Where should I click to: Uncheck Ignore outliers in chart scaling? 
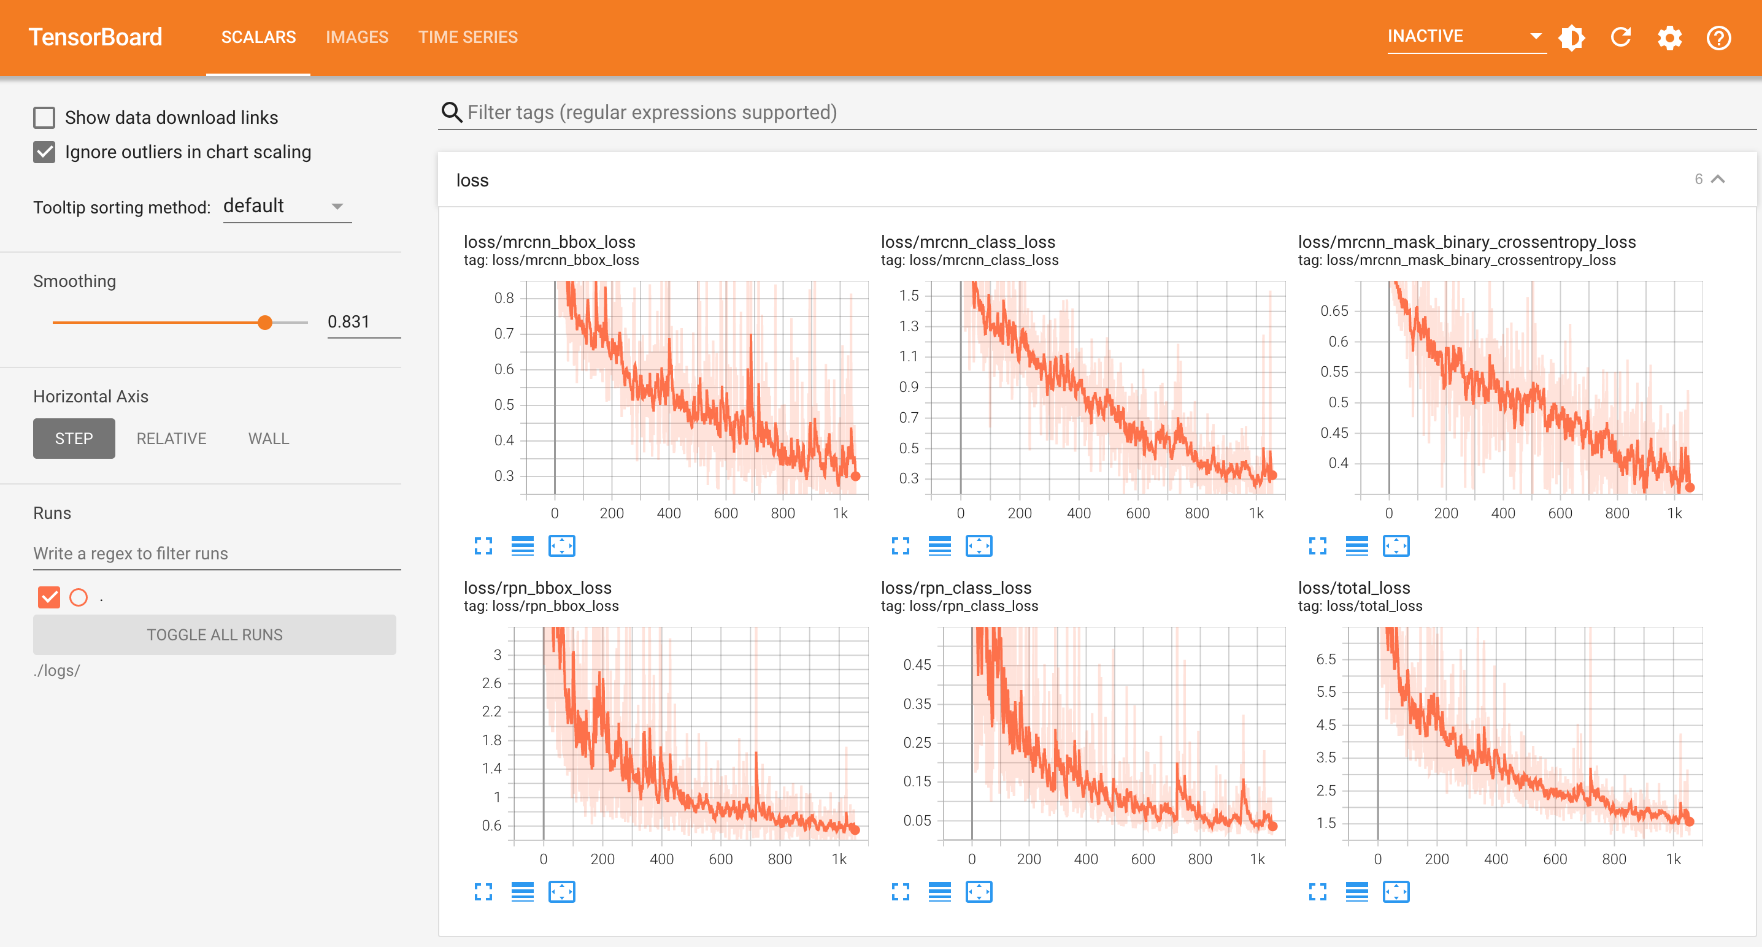click(x=44, y=151)
